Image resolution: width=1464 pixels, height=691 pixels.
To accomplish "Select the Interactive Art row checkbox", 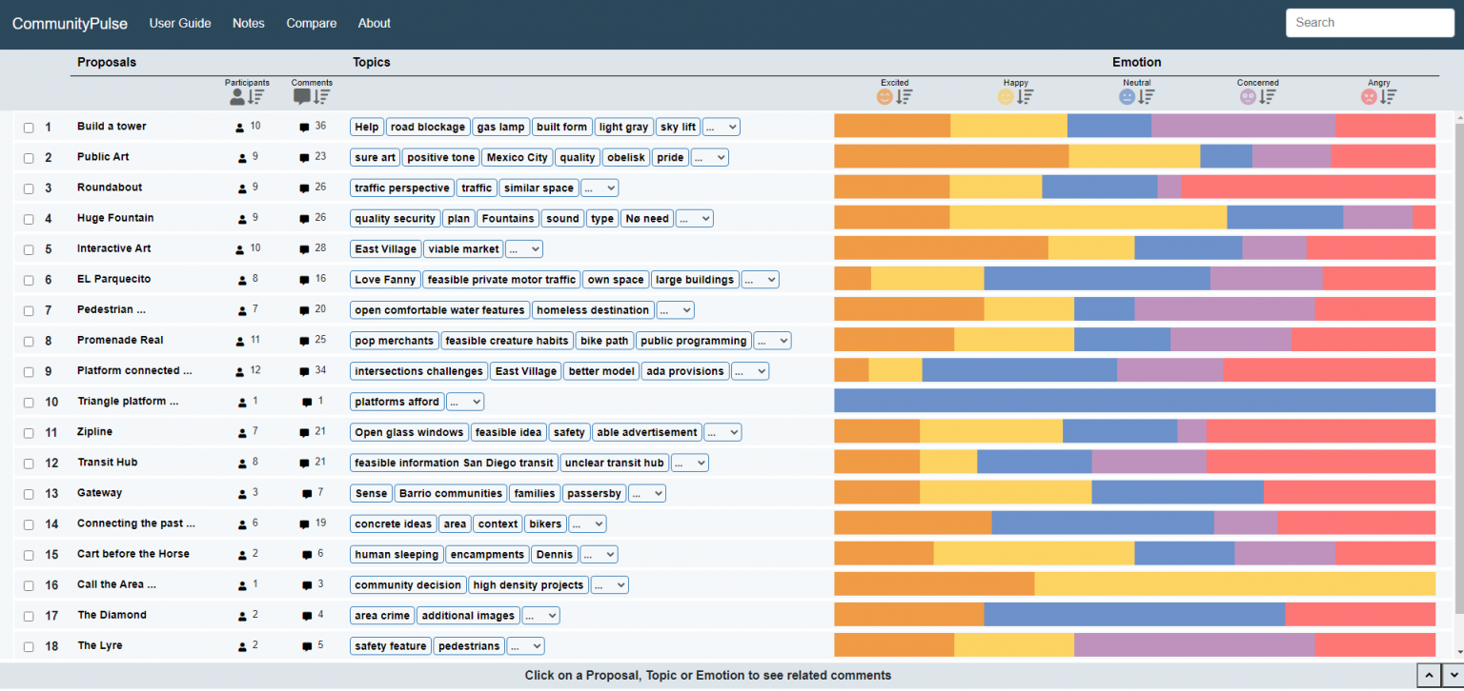I will (x=29, y=248).
